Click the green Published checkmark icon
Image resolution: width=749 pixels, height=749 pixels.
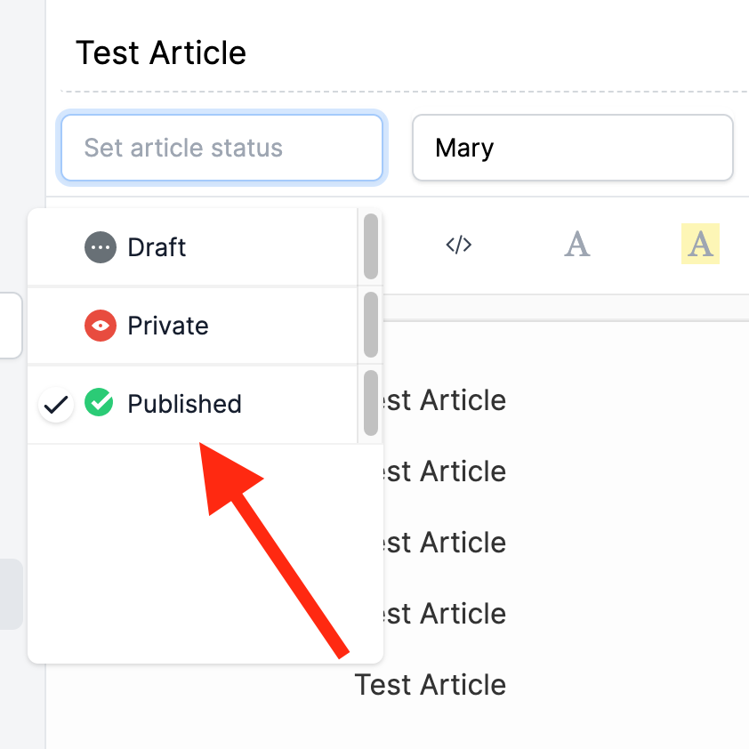[99, 403]
